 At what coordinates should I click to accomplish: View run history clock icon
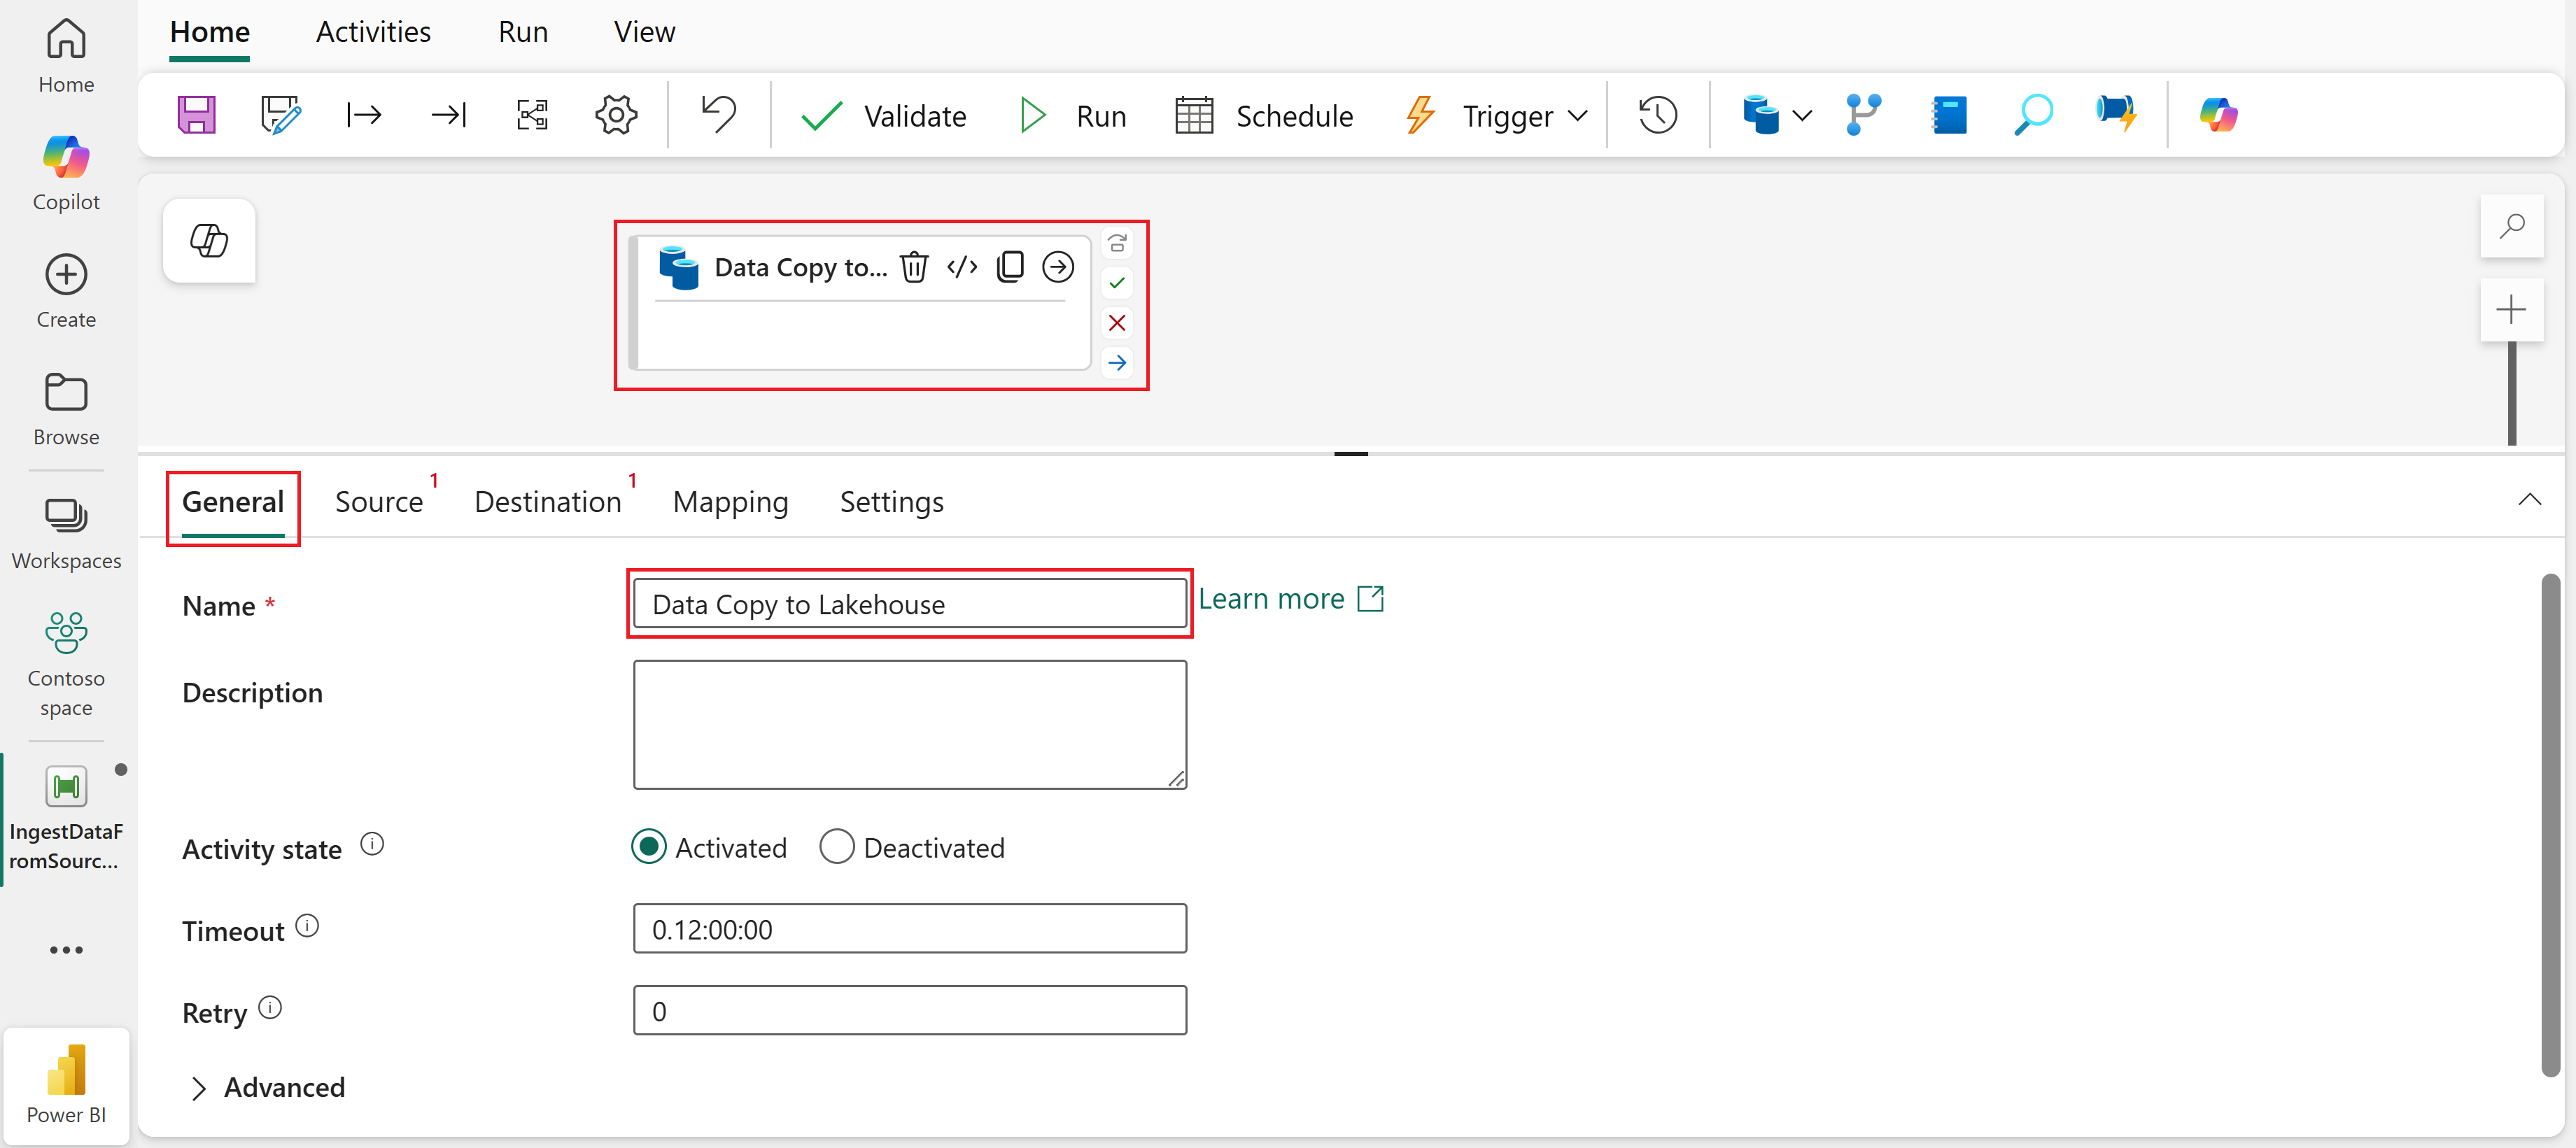click(x=1657, y=115)
